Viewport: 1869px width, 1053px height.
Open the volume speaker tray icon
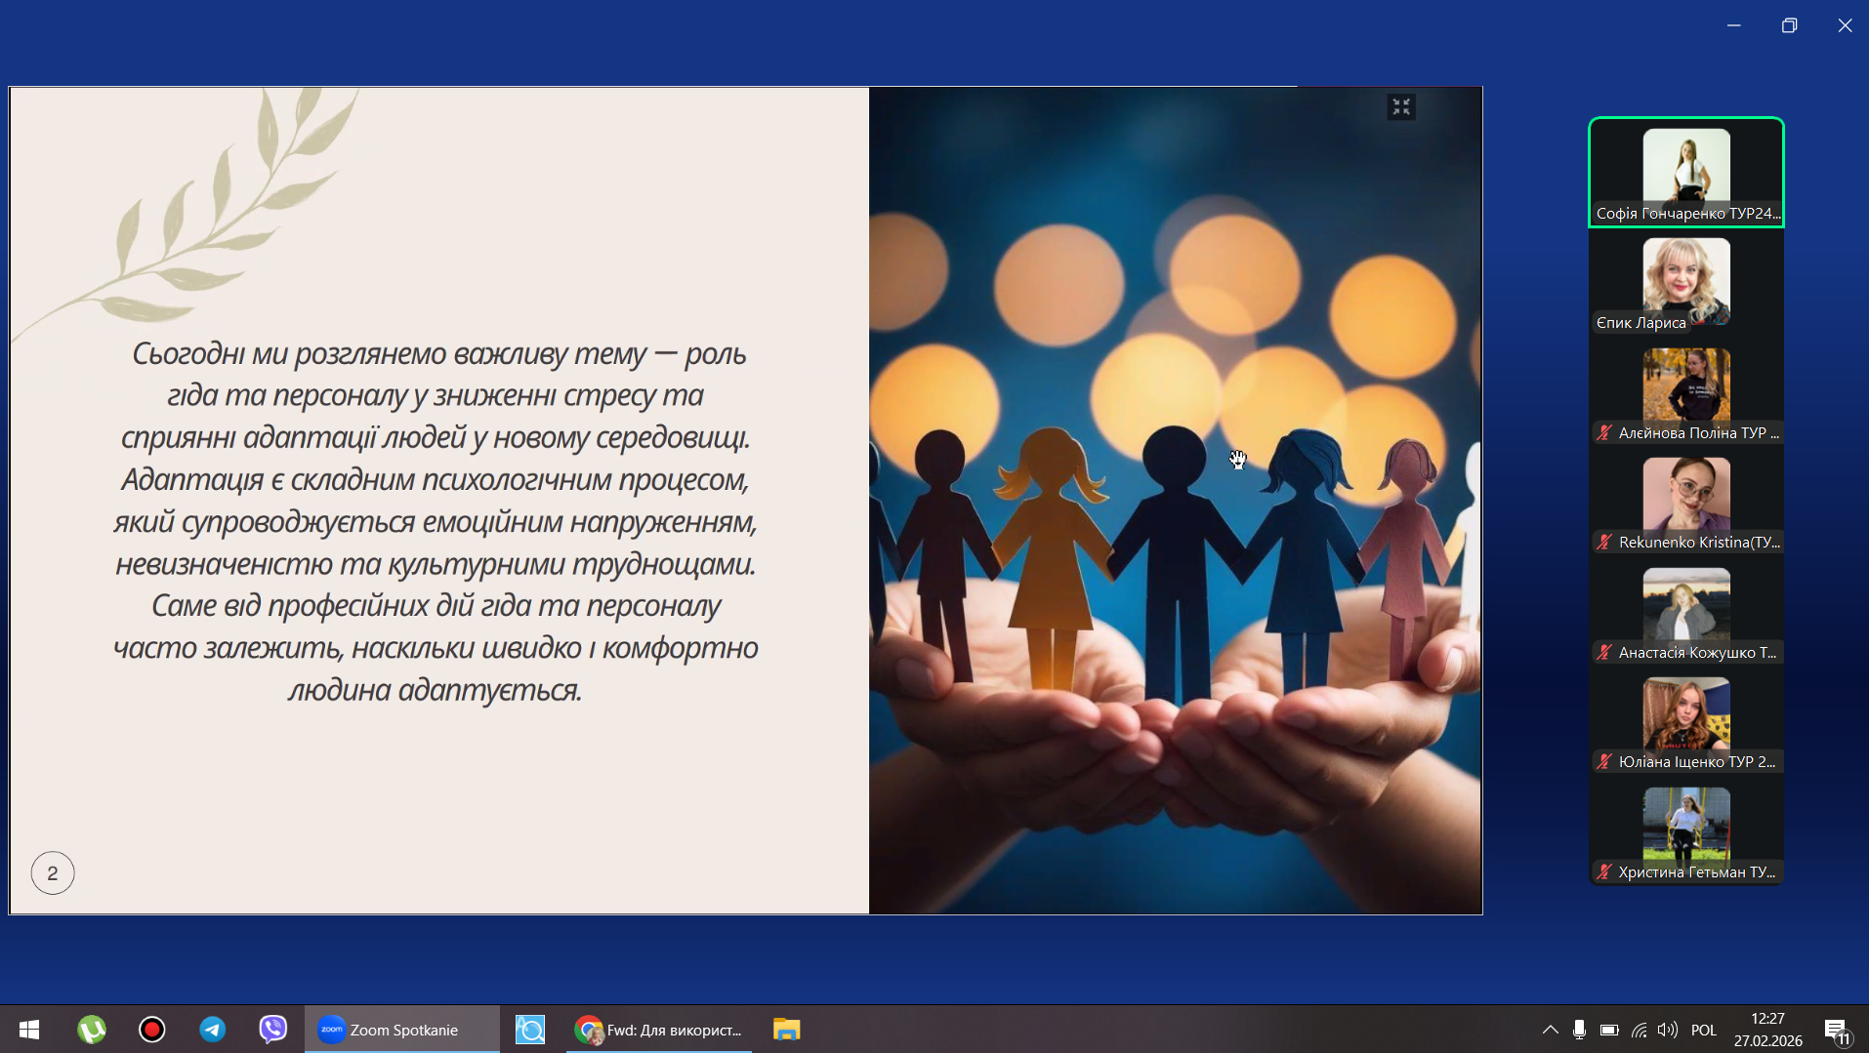pos(1667,1030)
